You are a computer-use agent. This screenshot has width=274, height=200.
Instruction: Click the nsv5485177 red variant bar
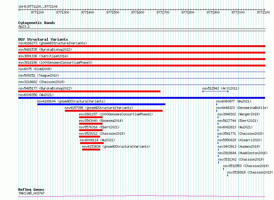(x=89, y=91)
